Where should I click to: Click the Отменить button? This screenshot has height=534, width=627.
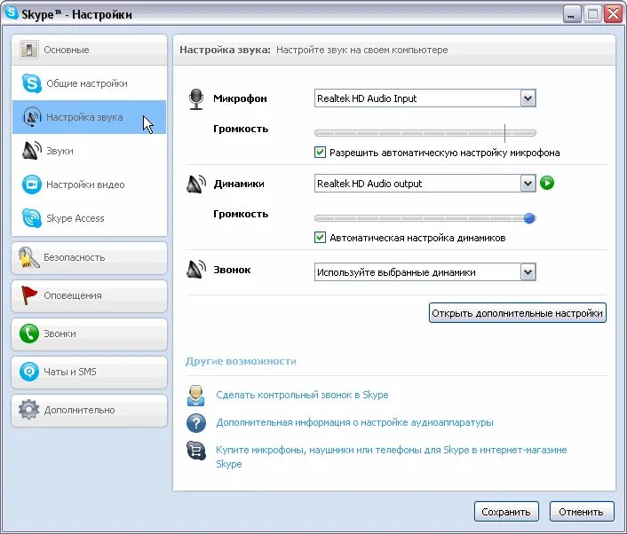point(582,512)
